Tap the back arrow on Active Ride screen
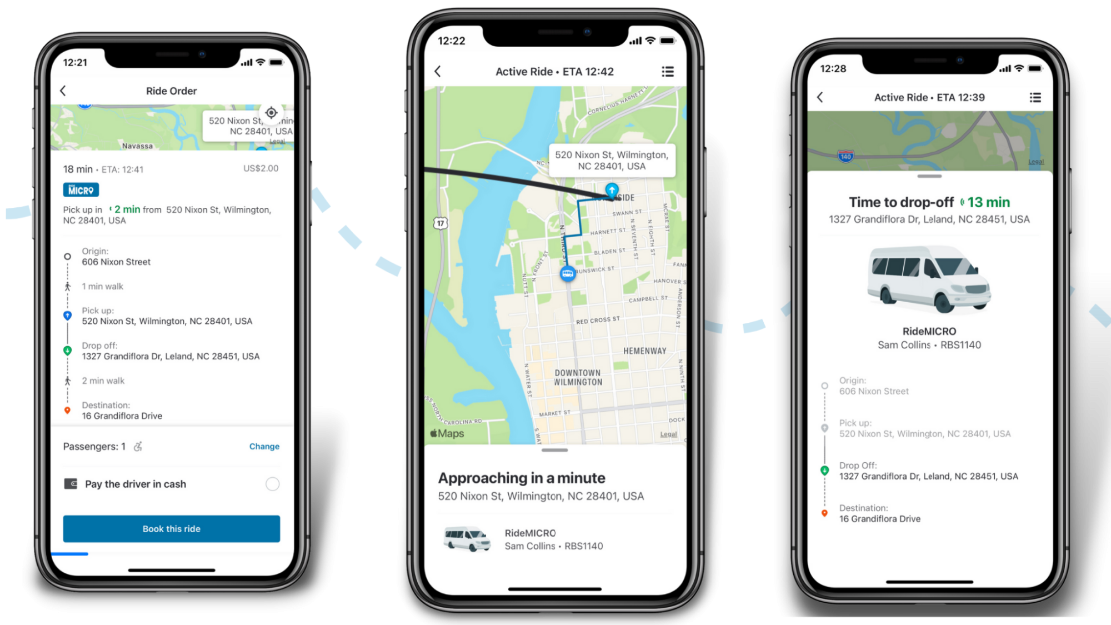Screen dimensions: 1111x625 coord(439,72)
